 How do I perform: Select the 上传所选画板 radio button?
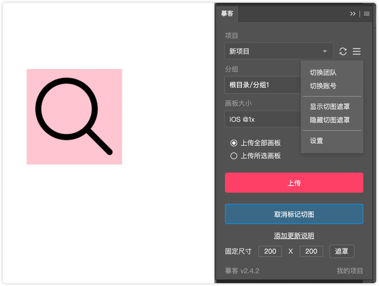tap(234, 156)
